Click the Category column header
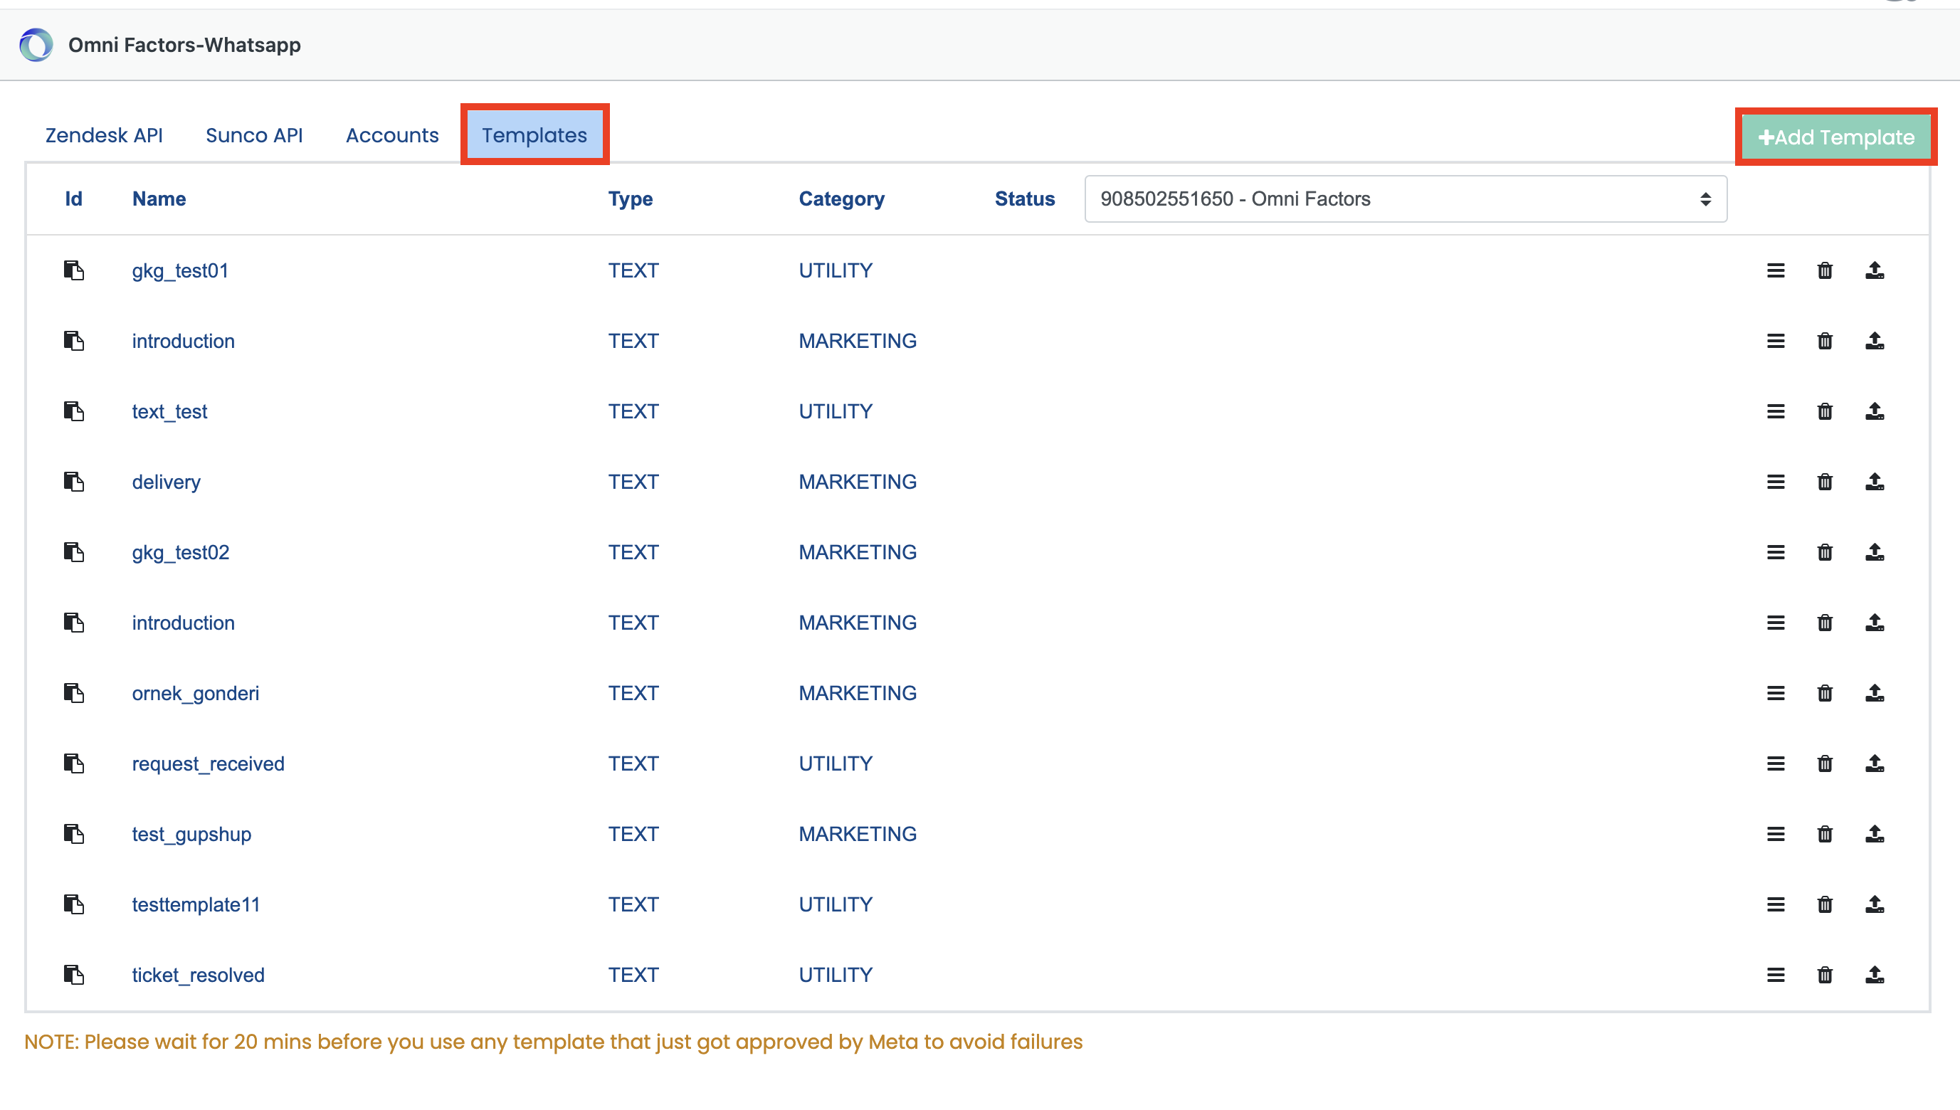 pos(842,199)
